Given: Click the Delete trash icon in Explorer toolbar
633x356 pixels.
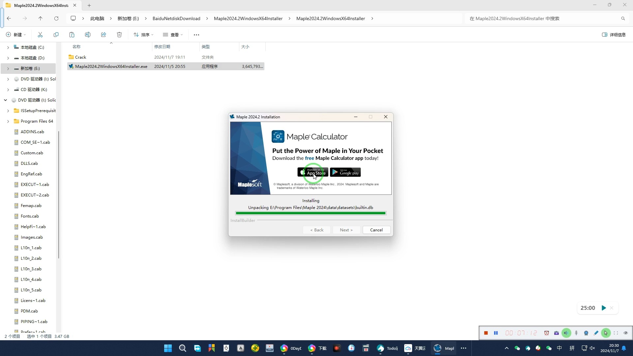Looking at the screenshot, I should 119,35.
